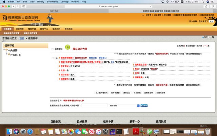Open the Bookmarks menu
217x136 pixels.
52,2
